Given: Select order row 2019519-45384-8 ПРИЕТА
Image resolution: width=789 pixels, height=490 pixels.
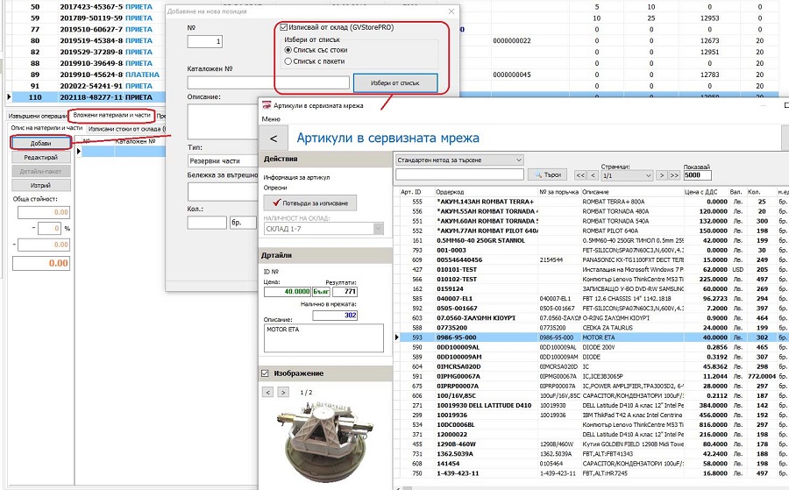Looking at the screenshot, I should tap(87, 40).
